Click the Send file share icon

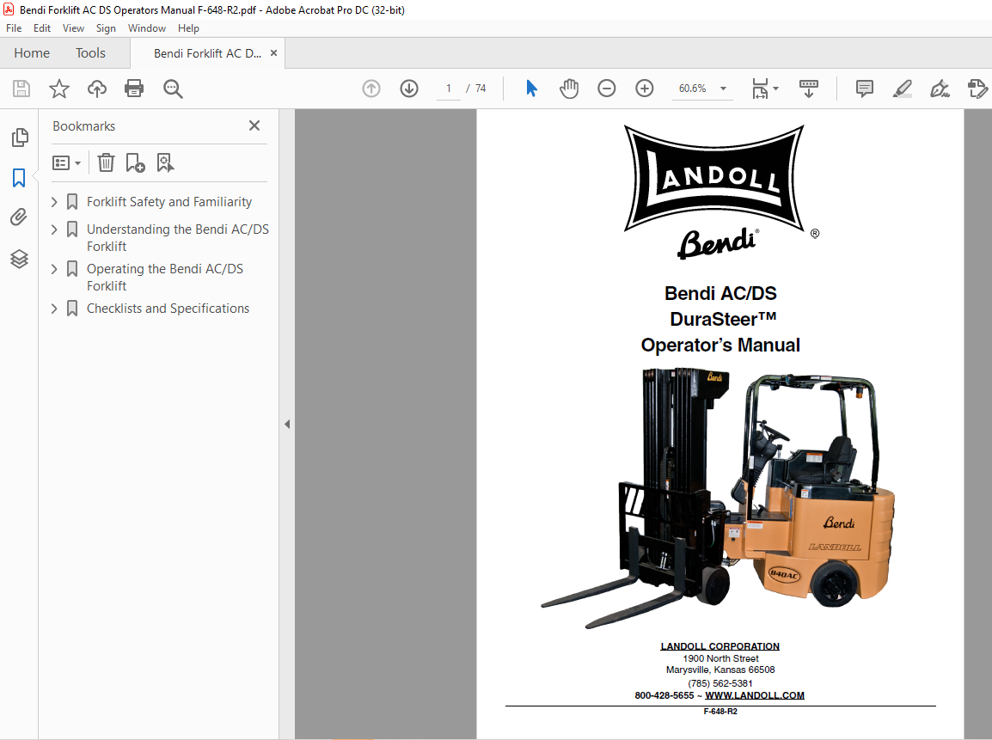click(977, 89)
